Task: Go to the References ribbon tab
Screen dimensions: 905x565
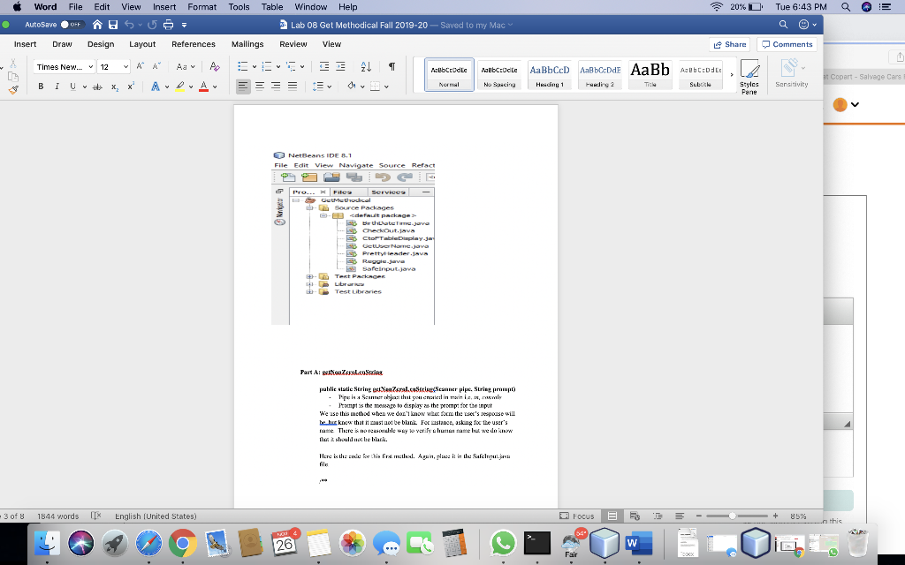Action: [194, 44]
